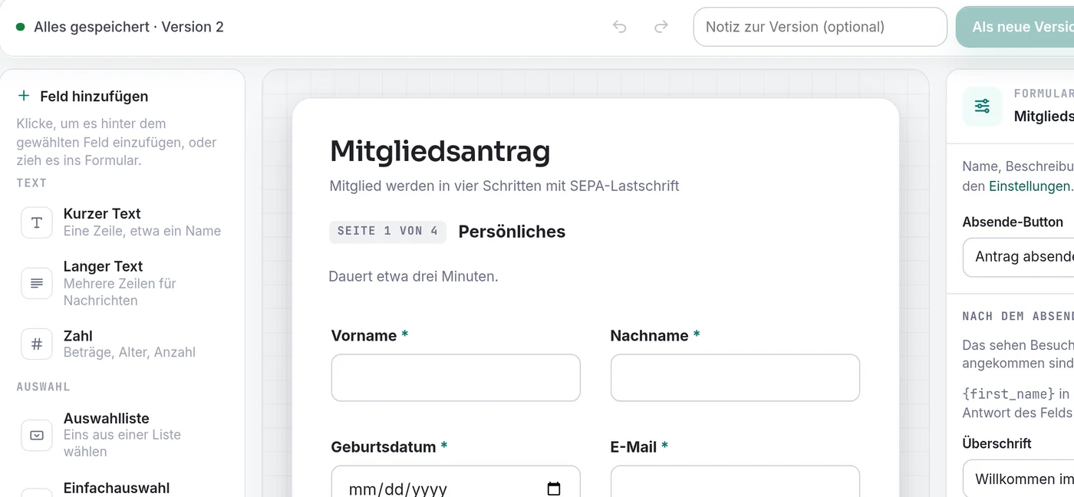Screen dimensions: 1074x497
Task: Select the SEPA-Lastschrift description line
Action: point(504,186)
